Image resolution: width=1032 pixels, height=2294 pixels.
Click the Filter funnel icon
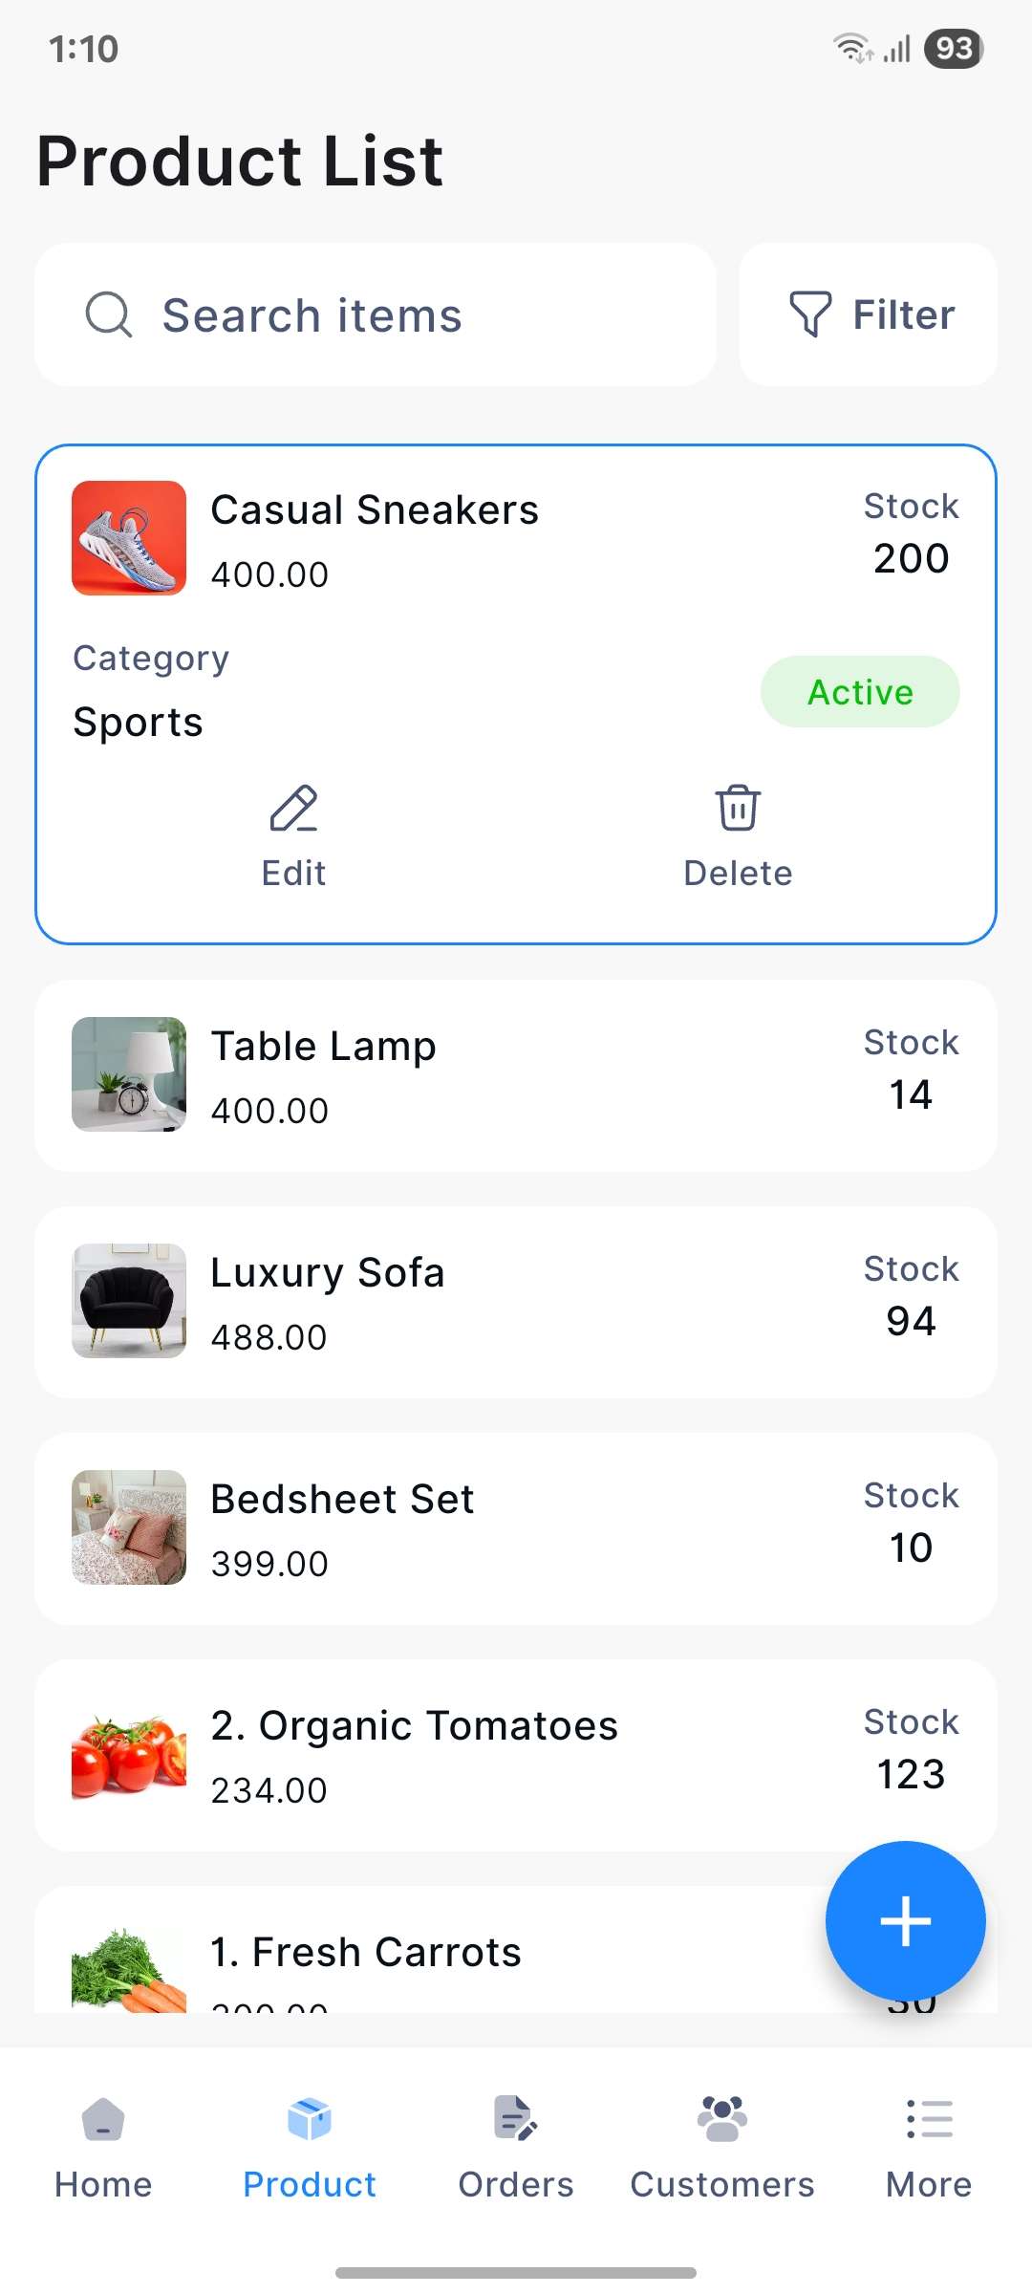[x=810, y=314]
